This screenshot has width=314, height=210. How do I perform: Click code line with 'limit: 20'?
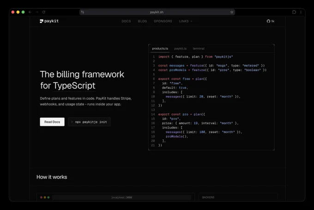203,97
